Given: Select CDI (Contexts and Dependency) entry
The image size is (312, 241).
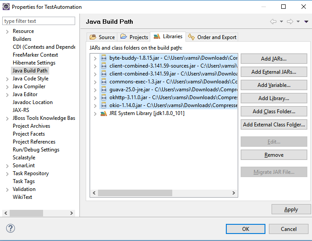Looking at the screenshot, I should click(44, 47).
